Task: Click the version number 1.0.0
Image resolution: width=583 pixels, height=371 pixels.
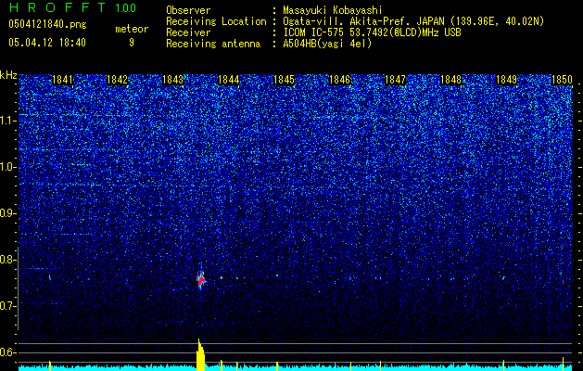Action: 126,8
